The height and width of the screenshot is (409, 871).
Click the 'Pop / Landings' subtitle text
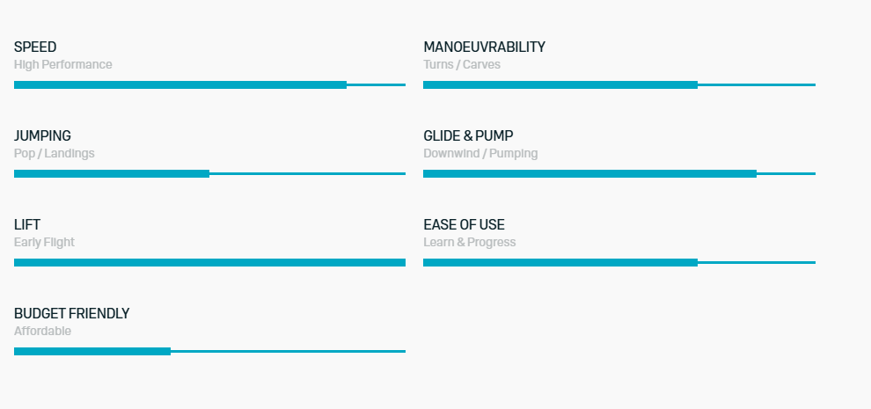[54, 153]
